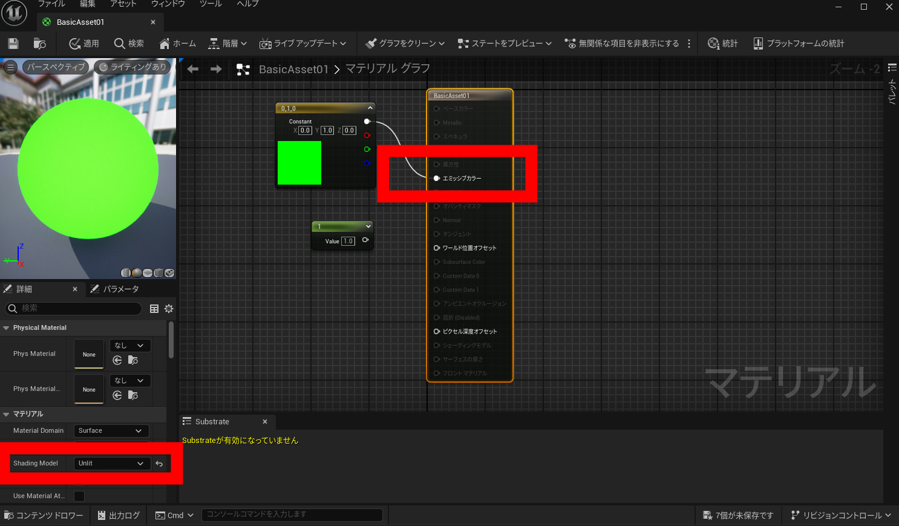Click the Home (ホーム) toolbar icon
Screen dimensions: 899x526
177,44
